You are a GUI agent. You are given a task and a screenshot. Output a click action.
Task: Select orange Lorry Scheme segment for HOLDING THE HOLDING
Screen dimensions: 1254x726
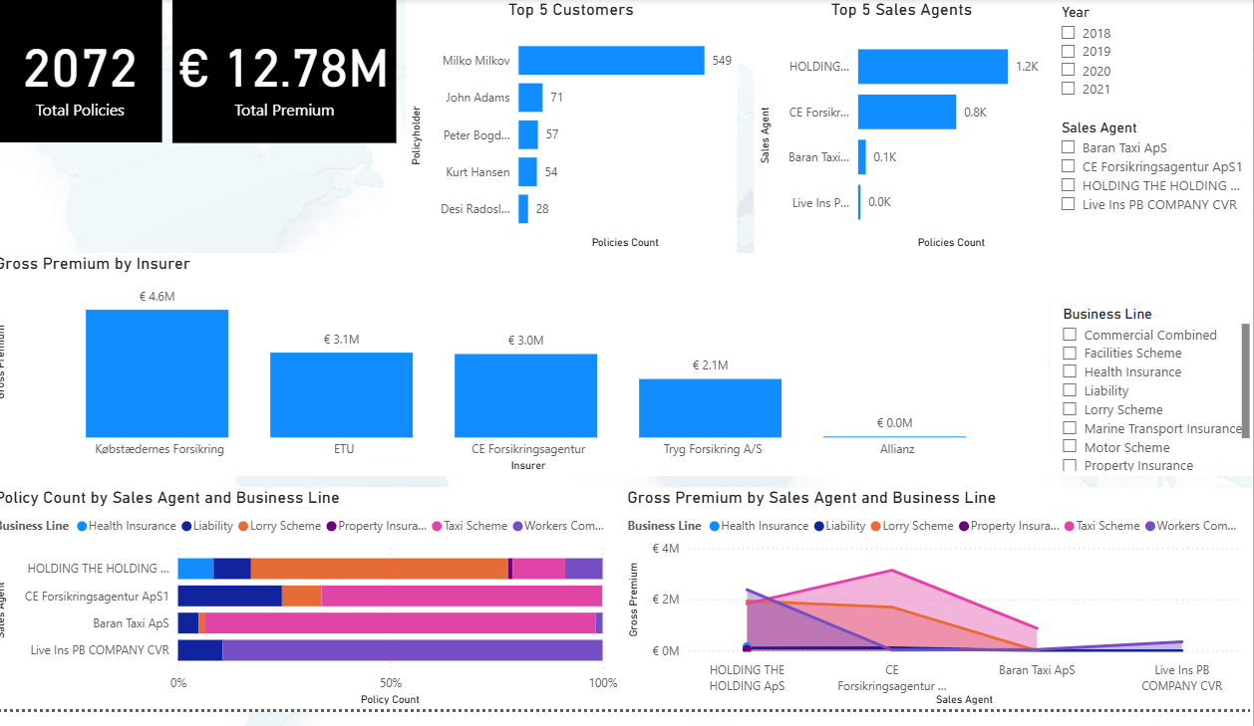(379, 569)
